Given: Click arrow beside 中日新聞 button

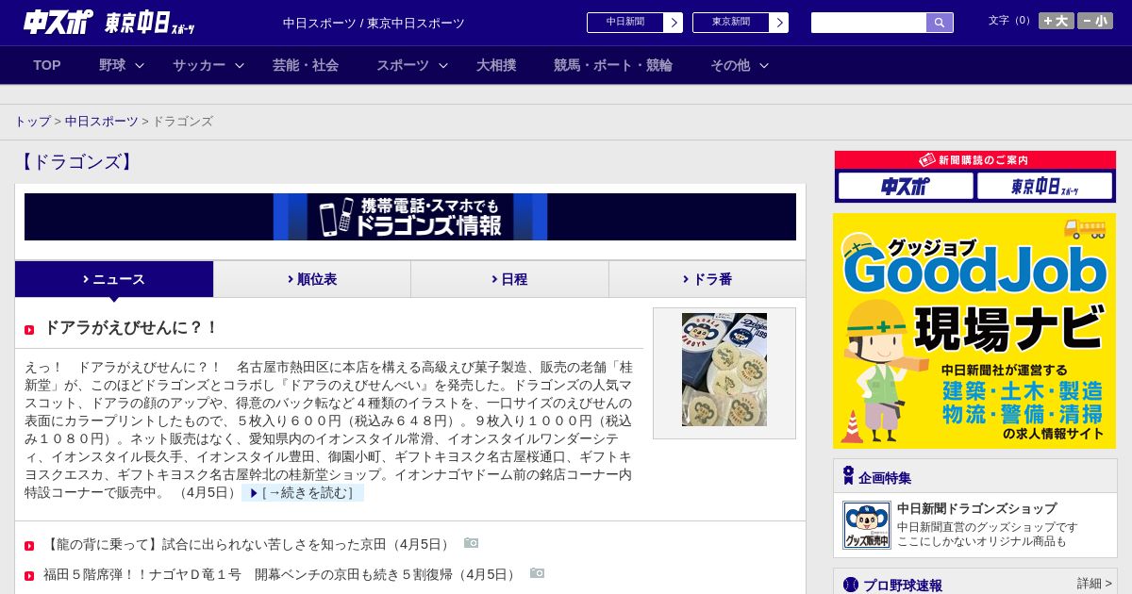Looking at the screenshot, I should click(x=673, y=23).
